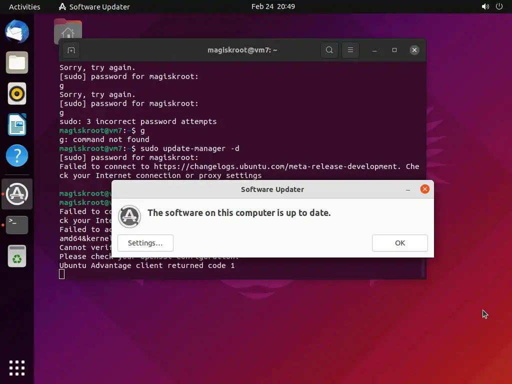This screenshot has width=512, height=384.
Task: Click Settings… in Software Updater
Action: tap(145, 243)
